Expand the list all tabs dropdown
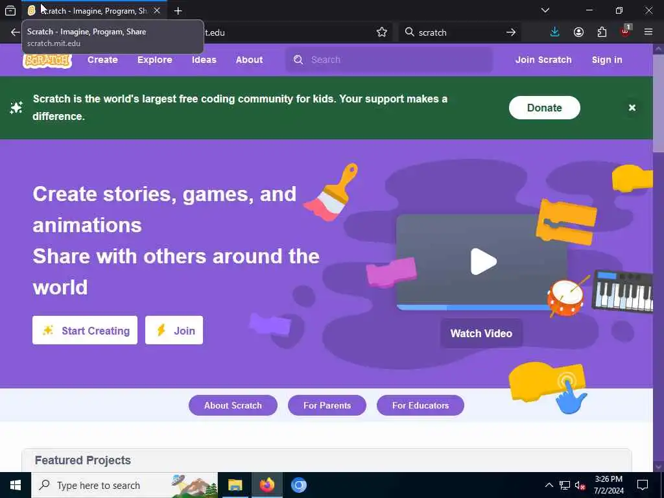Viewport: 664px width, 498px height. [545, 10]
